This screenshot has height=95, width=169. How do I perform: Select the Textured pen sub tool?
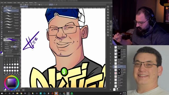11,25
